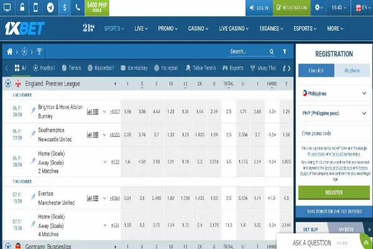Select the Volleyball tab
The image size is (373, 249).
click(166, 68)
